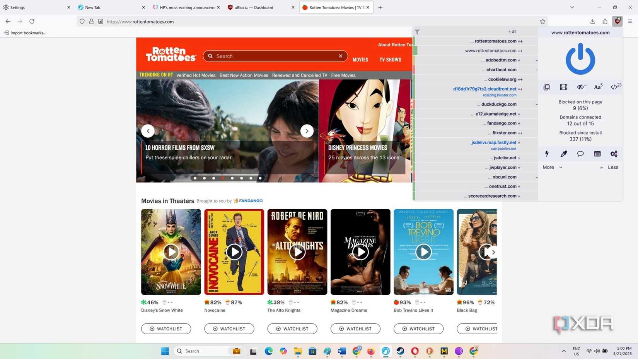Open the Firefox hamburger application menu
This screenshot has height=359, width=638.
tap(630, 21)
